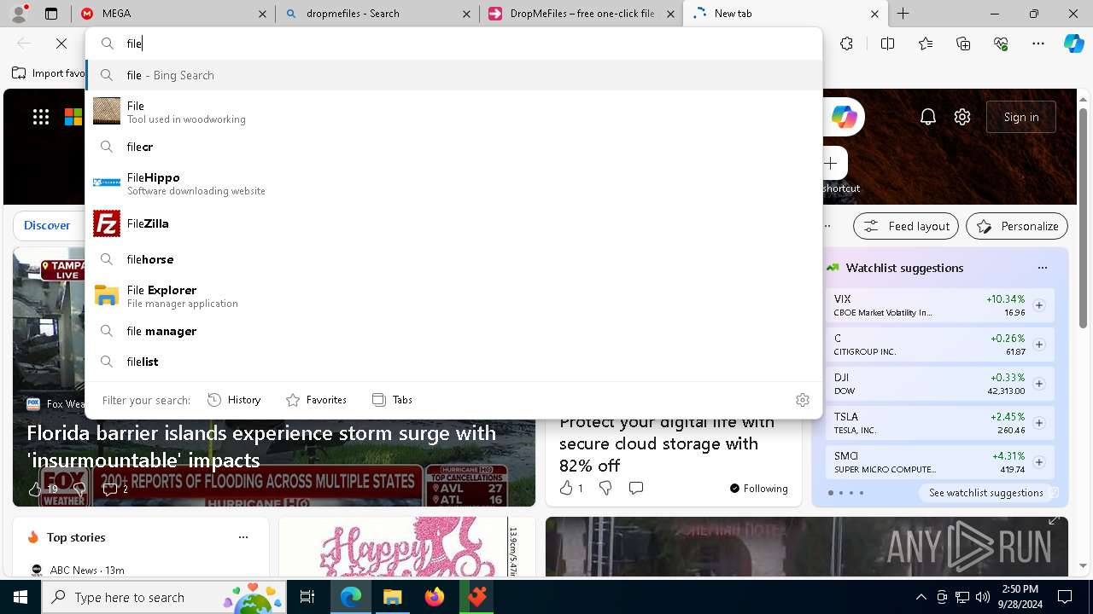Launch the Copilot sidebar icon
1093x614 pixels.
click(x=1073, y=43)
